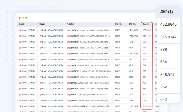Click supplier copy icon in the 3,804 row
183x112 pixels.
tap(20, 48)
